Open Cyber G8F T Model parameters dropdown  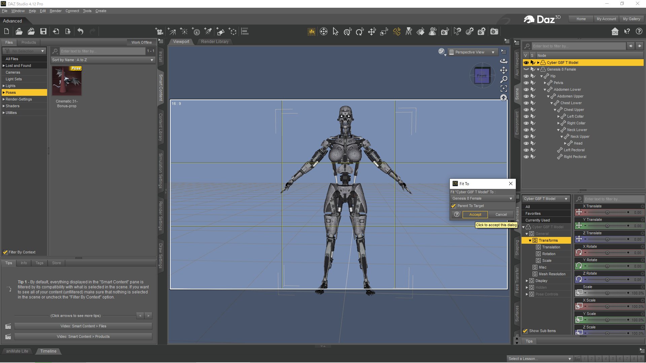point(546,199)
